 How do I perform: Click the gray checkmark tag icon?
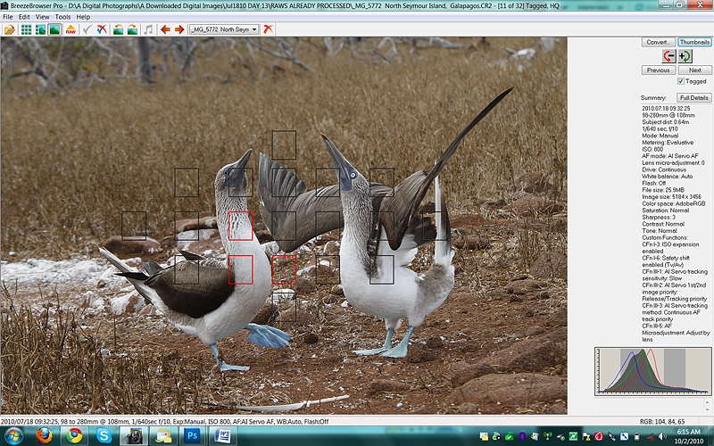tap(87, 29)
